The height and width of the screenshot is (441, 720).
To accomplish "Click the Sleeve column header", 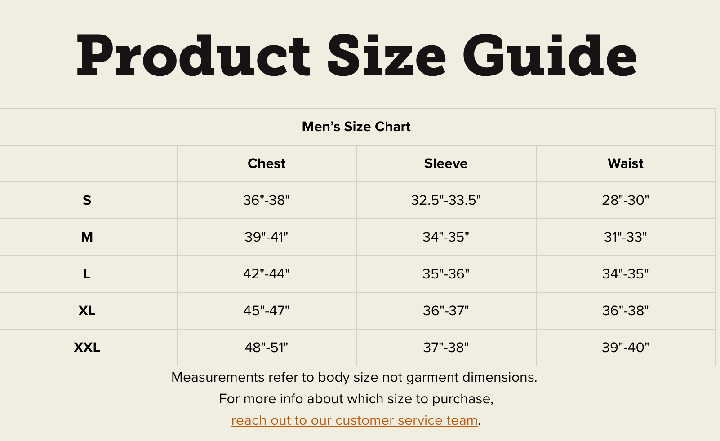I will pyautogui.click(x=446, y=163).
